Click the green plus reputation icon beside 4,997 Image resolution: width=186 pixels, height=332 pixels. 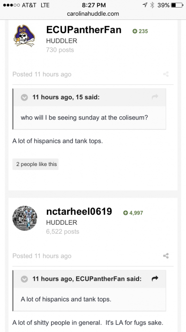pyautogui.click(x=125, y=213)
